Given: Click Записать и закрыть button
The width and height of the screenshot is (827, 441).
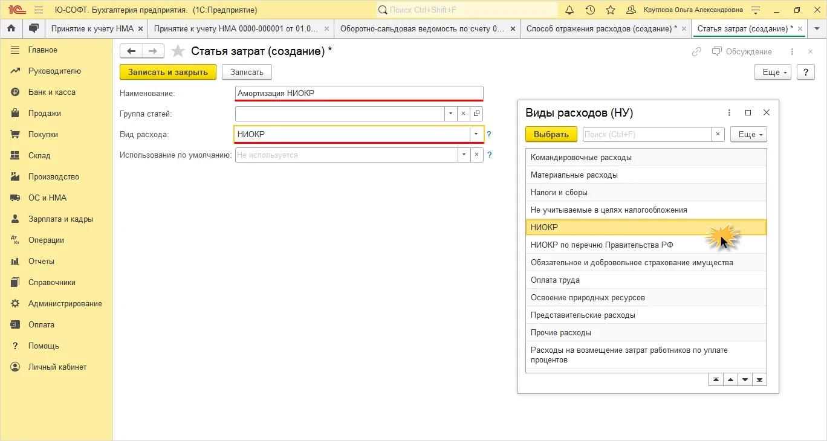Looking at the screenshot, I should [x=168, y=72].
